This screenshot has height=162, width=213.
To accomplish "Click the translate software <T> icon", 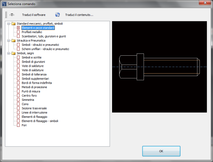I will (x=12, y=15).
